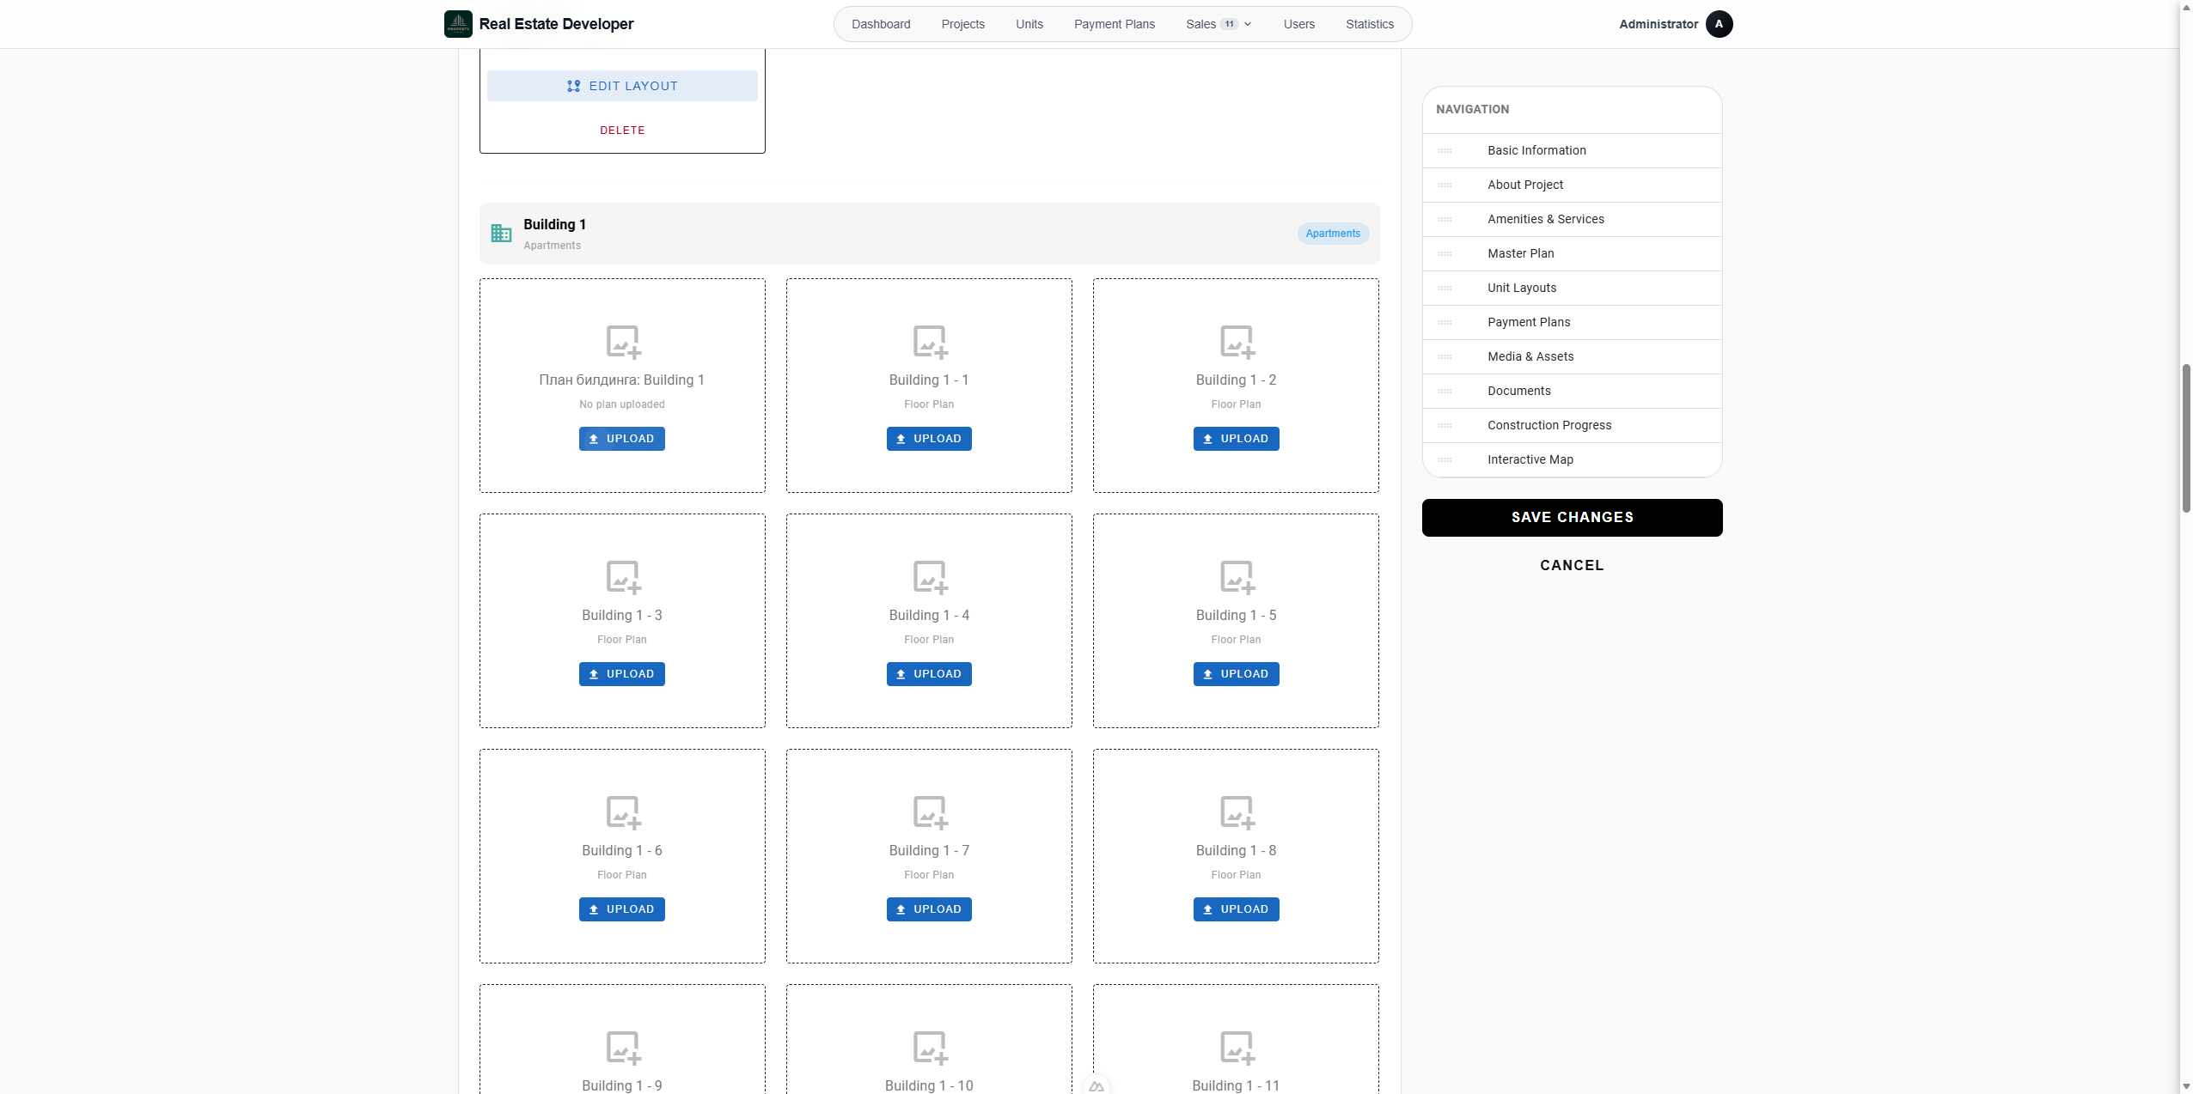Click the Administrator avatar icon
Viewport: 2193px width, 1094px height.
click(1719, 24)
